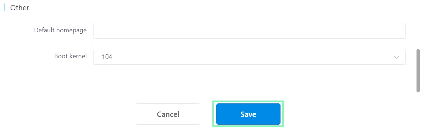Place cursor in the empty homepage box
The width and height of the screenshot is (424, 135).
pos(249,31)
